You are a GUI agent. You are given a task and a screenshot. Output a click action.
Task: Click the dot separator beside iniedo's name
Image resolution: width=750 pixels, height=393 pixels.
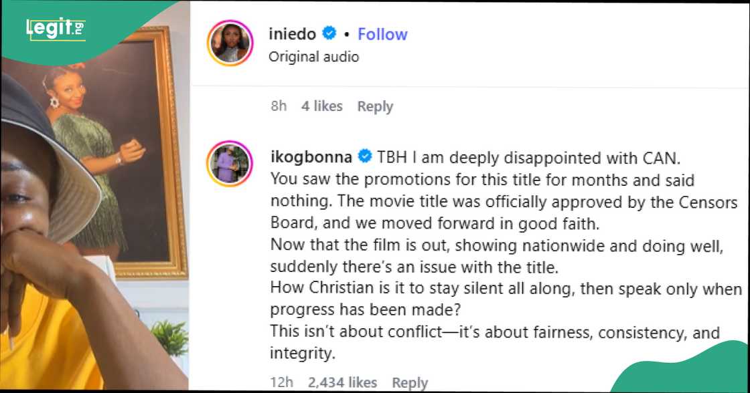346,34
